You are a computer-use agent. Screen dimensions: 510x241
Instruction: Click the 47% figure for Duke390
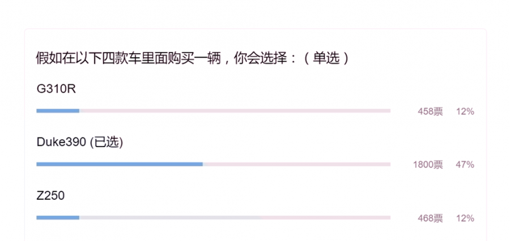[x=465, y=165]
